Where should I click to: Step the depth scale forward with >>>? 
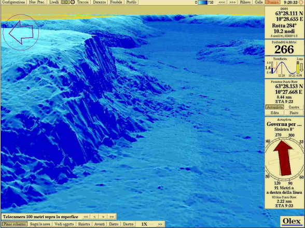tap(232, 3)
